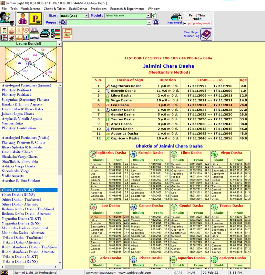Open Chara Dasha (RBNS) from list
This screenshot has width=265, height=275.
(x=18, y=195)
